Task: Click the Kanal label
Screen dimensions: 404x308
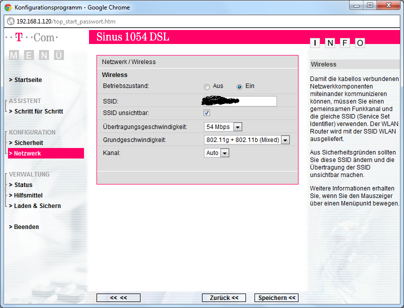Action: (x=112, y=153)
